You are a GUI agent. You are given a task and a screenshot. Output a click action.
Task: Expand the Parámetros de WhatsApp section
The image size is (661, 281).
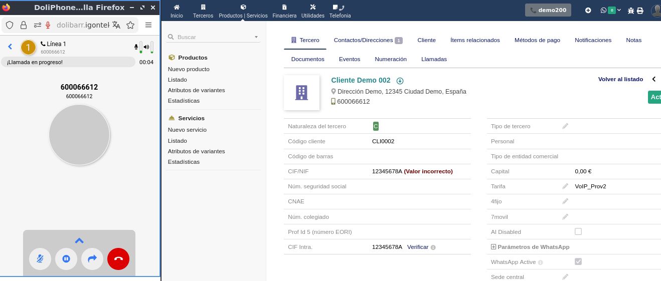tap(493, 247)
